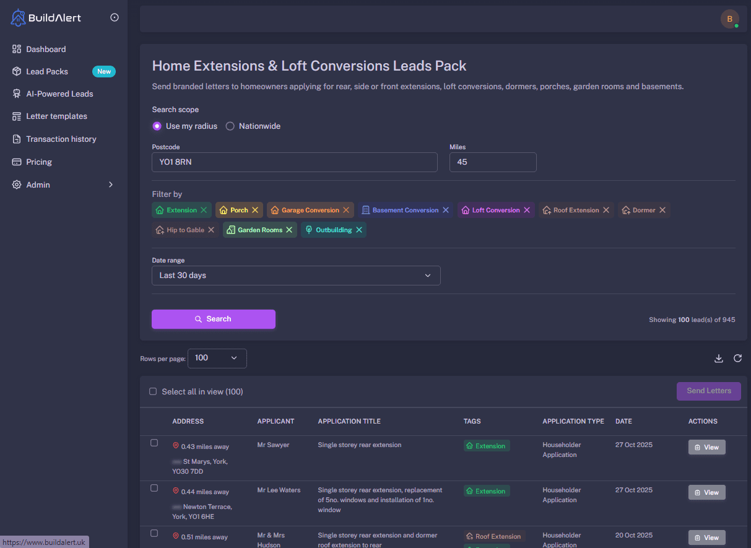Click the Admin gear icon
This screenshot has width=751, height=548.
pyautogui.click(x=16, y=184)
